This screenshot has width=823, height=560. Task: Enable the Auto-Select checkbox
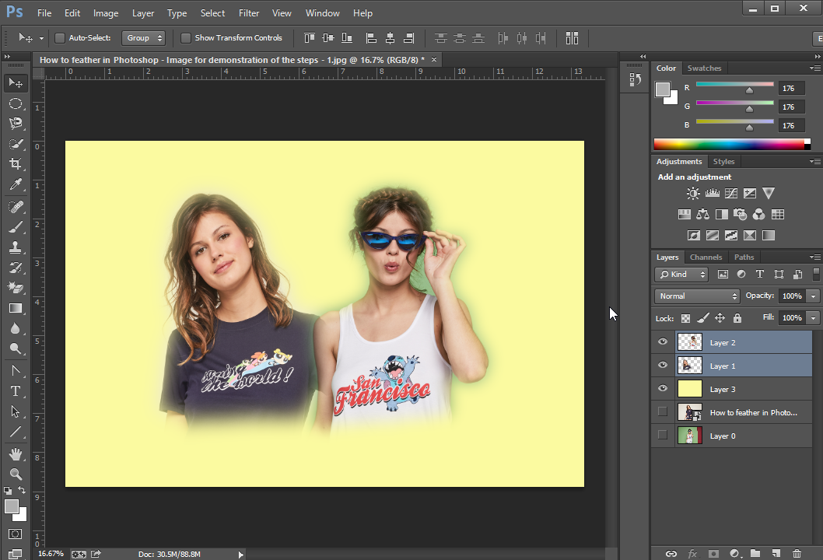[x=59, y=37]
